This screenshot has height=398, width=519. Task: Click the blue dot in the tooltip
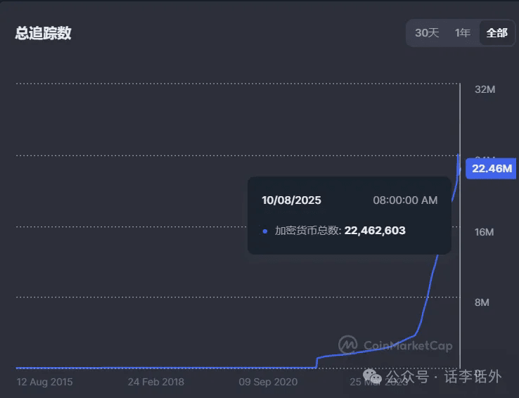click(265, 231)
